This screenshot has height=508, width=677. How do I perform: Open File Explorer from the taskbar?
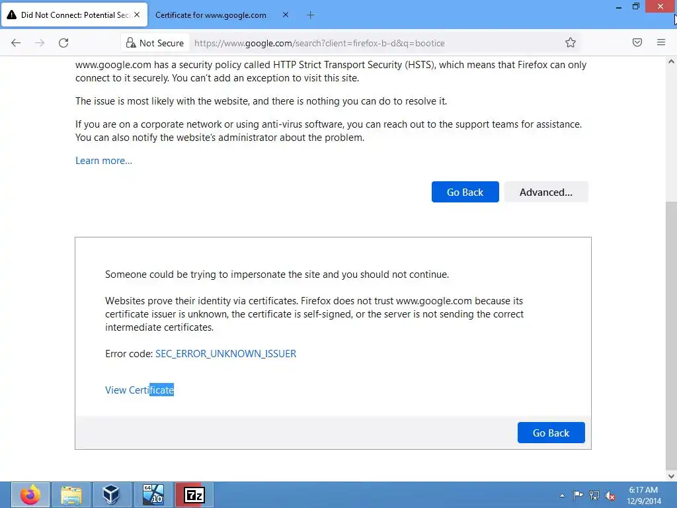coord(71,495)
